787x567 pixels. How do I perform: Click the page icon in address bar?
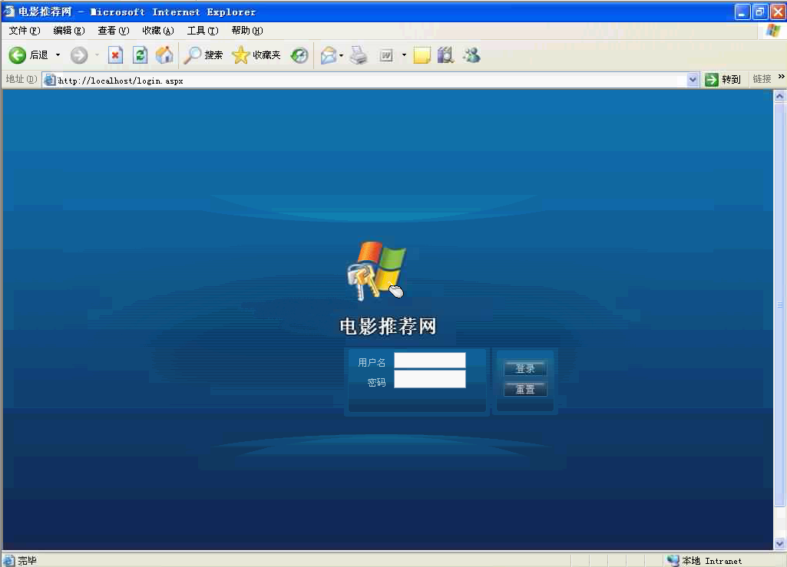point(50,80)
